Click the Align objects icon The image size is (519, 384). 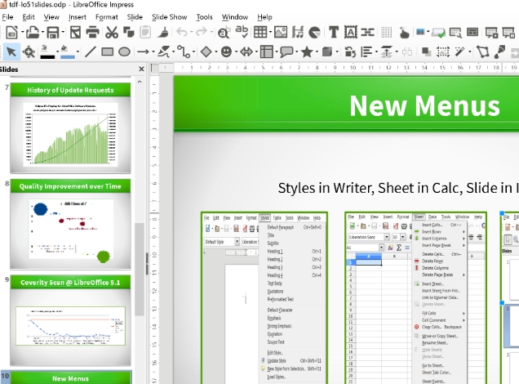[366, 52]
